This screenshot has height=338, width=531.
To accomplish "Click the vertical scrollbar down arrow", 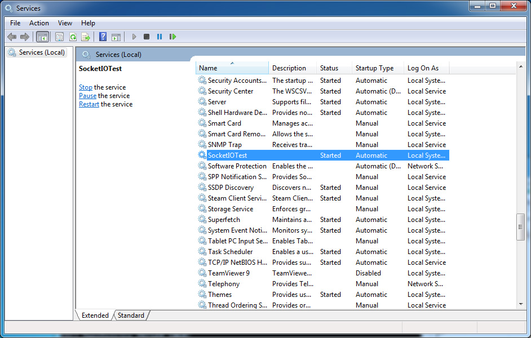I will click(x=520, y=304).
